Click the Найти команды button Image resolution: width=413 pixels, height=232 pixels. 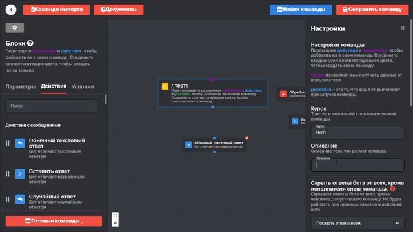301,10
